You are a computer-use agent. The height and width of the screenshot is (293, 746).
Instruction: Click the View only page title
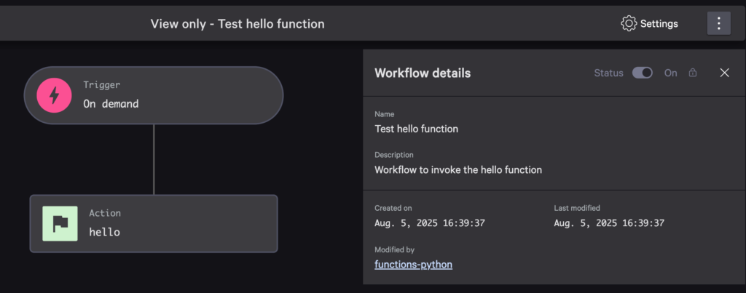coord(237,24)
